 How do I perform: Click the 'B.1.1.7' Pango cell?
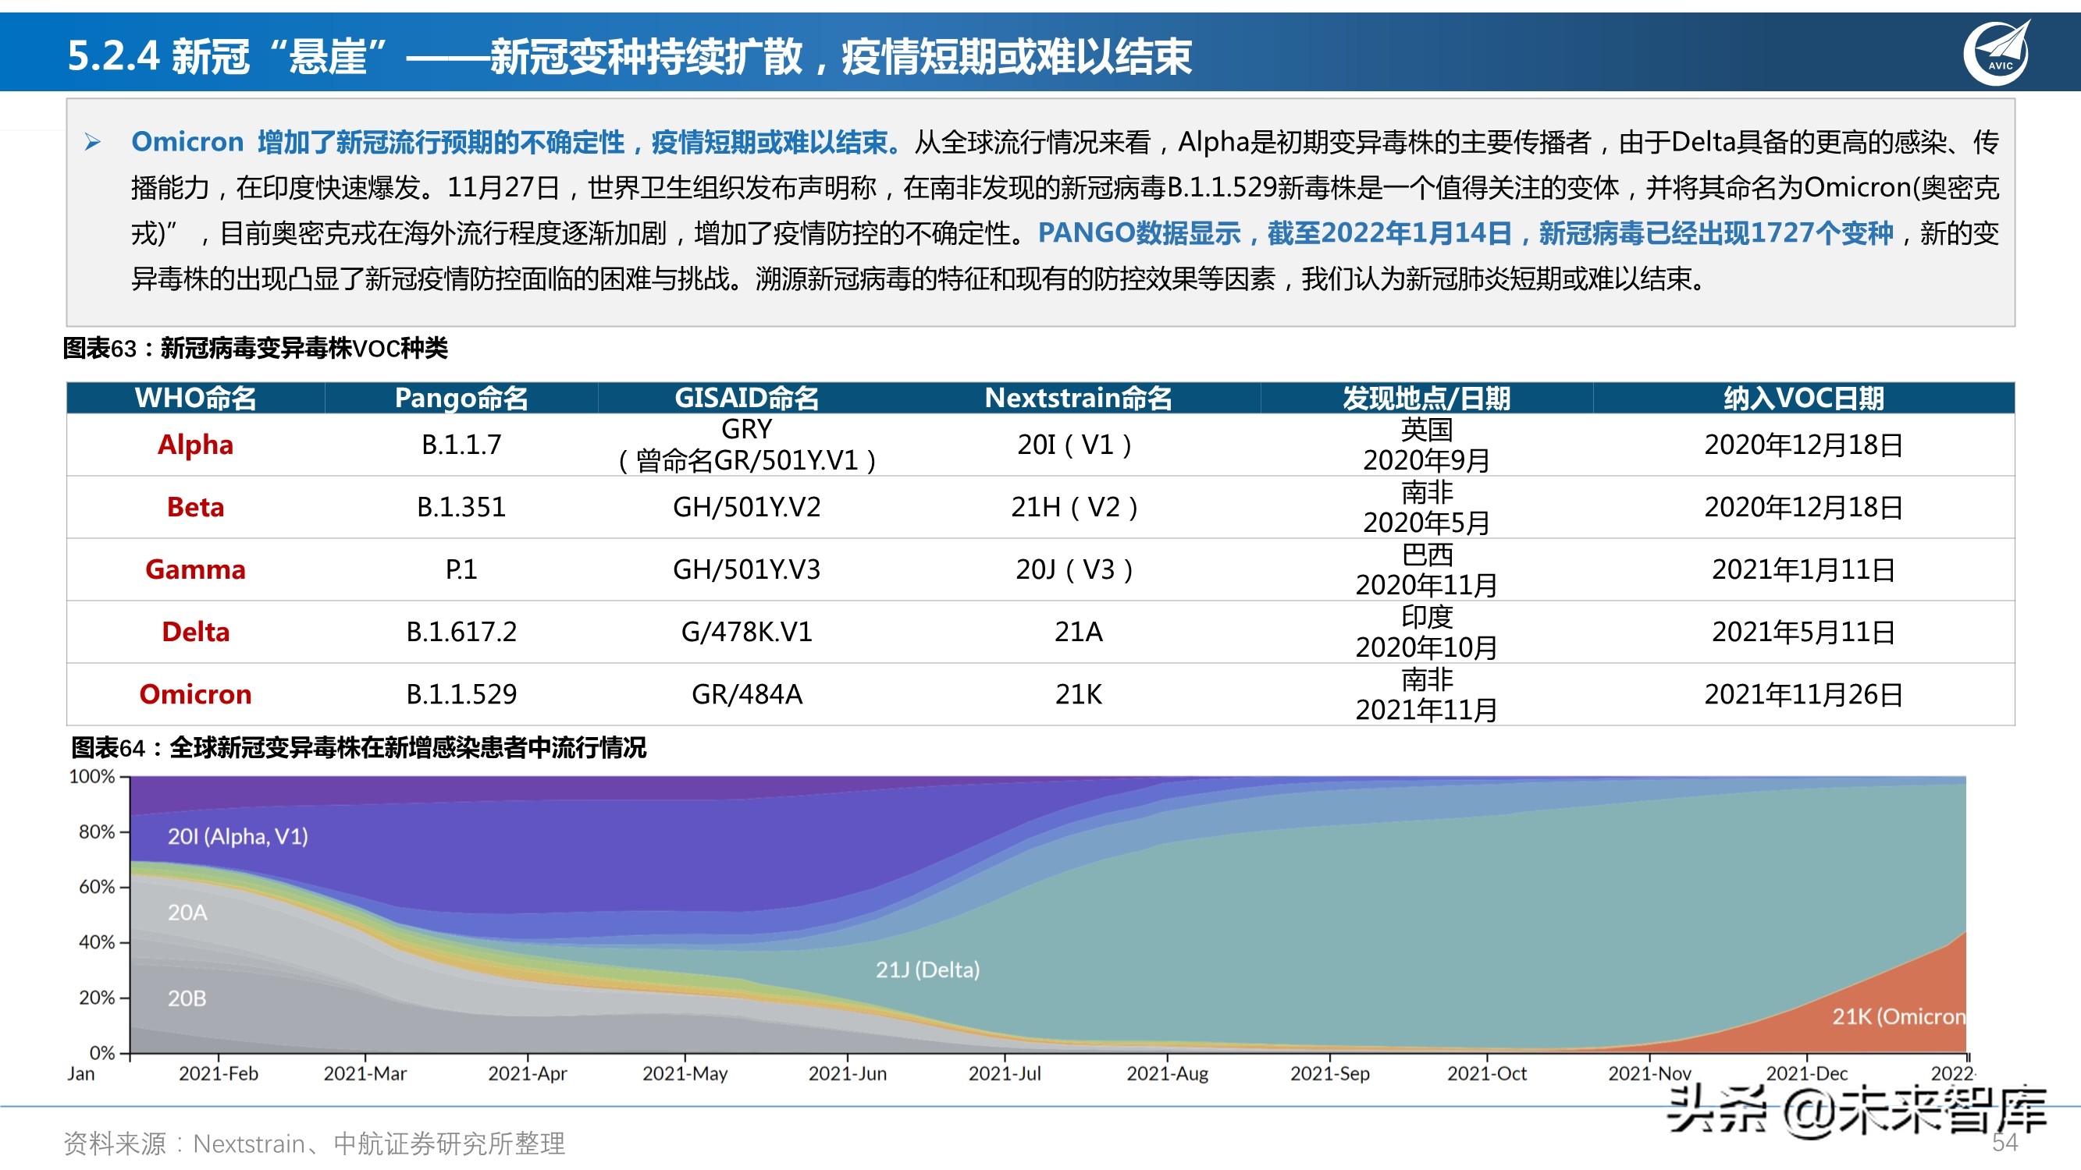click(461, 444)
